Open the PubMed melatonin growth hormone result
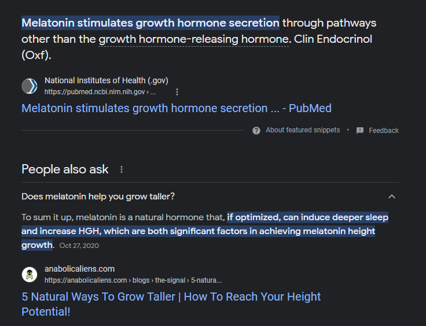This screenshot has width=426, height=326. (176, 108)
